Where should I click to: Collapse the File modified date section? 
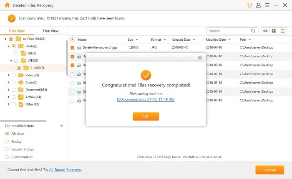click(61, 126)
